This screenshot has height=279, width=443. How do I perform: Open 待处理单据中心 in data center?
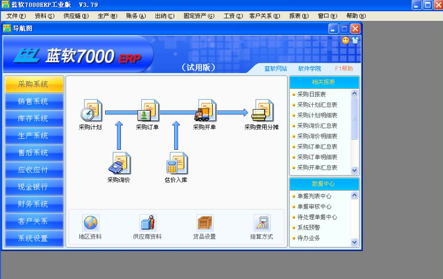[x=317, y=217]
